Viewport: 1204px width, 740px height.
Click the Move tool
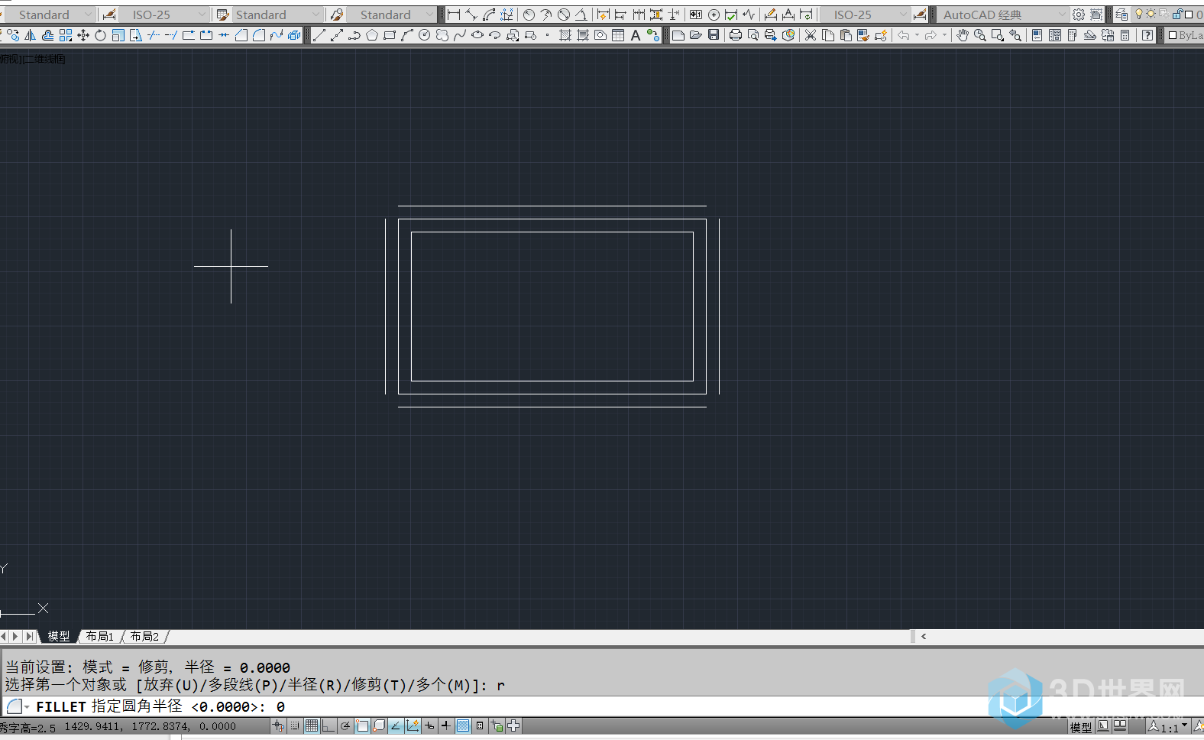click(x=83, y=35)
